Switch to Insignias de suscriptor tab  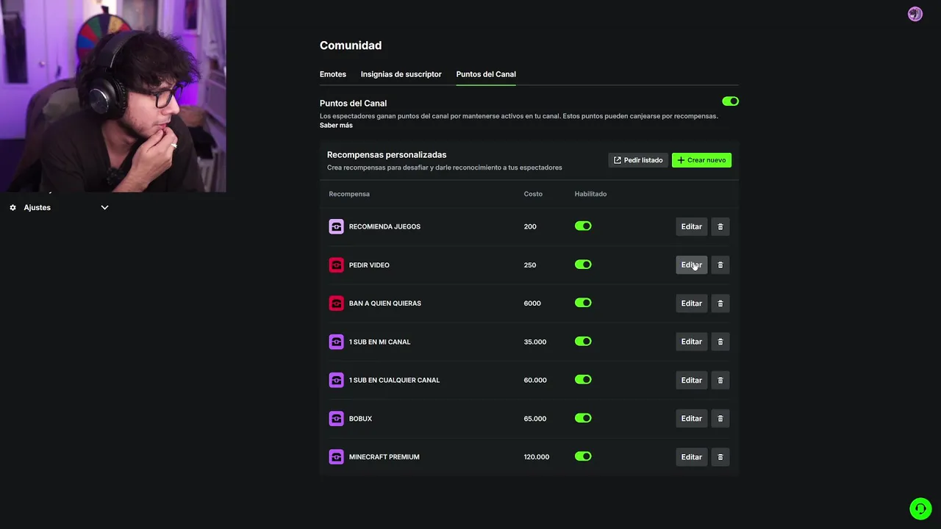click(401, 74)
